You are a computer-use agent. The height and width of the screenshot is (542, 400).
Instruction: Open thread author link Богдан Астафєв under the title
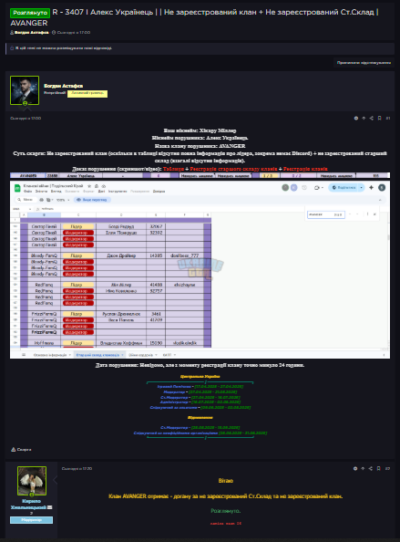tap(31, 33)
